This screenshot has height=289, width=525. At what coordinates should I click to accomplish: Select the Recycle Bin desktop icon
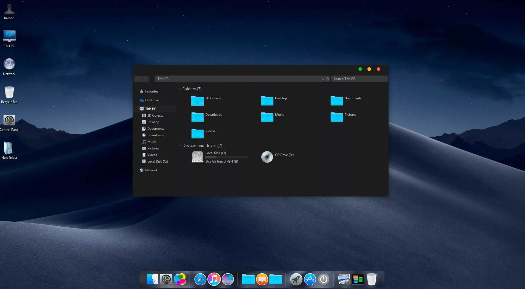click(x=9, y=95)
